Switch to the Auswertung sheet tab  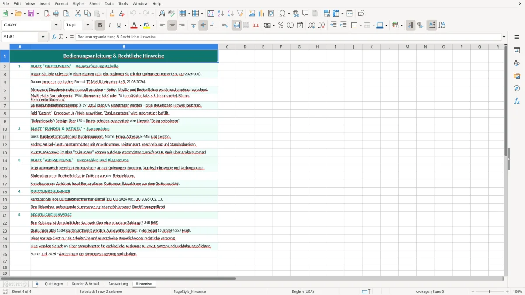[118, 284]
